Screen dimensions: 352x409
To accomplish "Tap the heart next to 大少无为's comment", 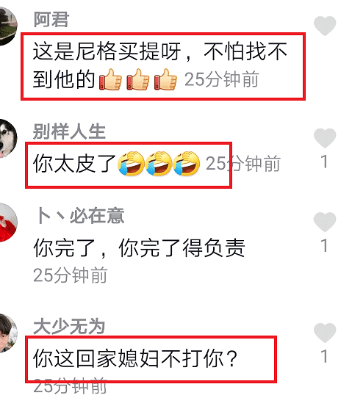I will coord(325,333).
